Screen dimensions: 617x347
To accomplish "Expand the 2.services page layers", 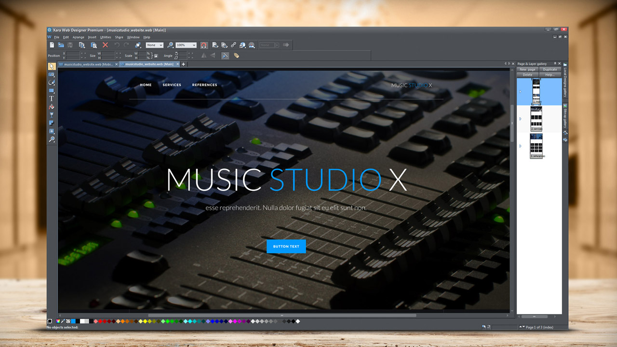I will coord(520,119).
